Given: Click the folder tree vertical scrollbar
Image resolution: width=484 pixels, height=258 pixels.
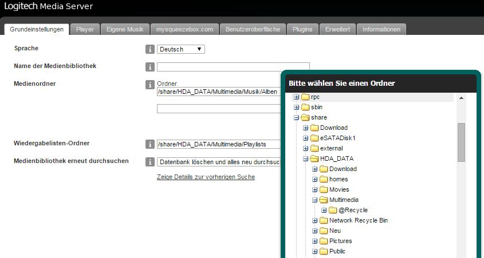Looking at the screenshot, I should pos(461,143).
